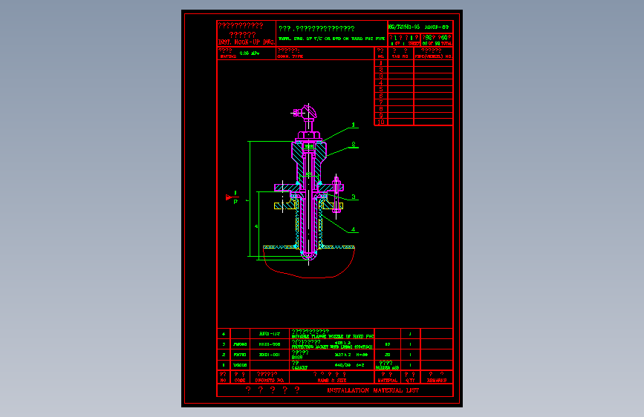Viewport: 644px width, 417px height.
Task: Click the green callout number 2 in the drawing
Action: point(354,145)
